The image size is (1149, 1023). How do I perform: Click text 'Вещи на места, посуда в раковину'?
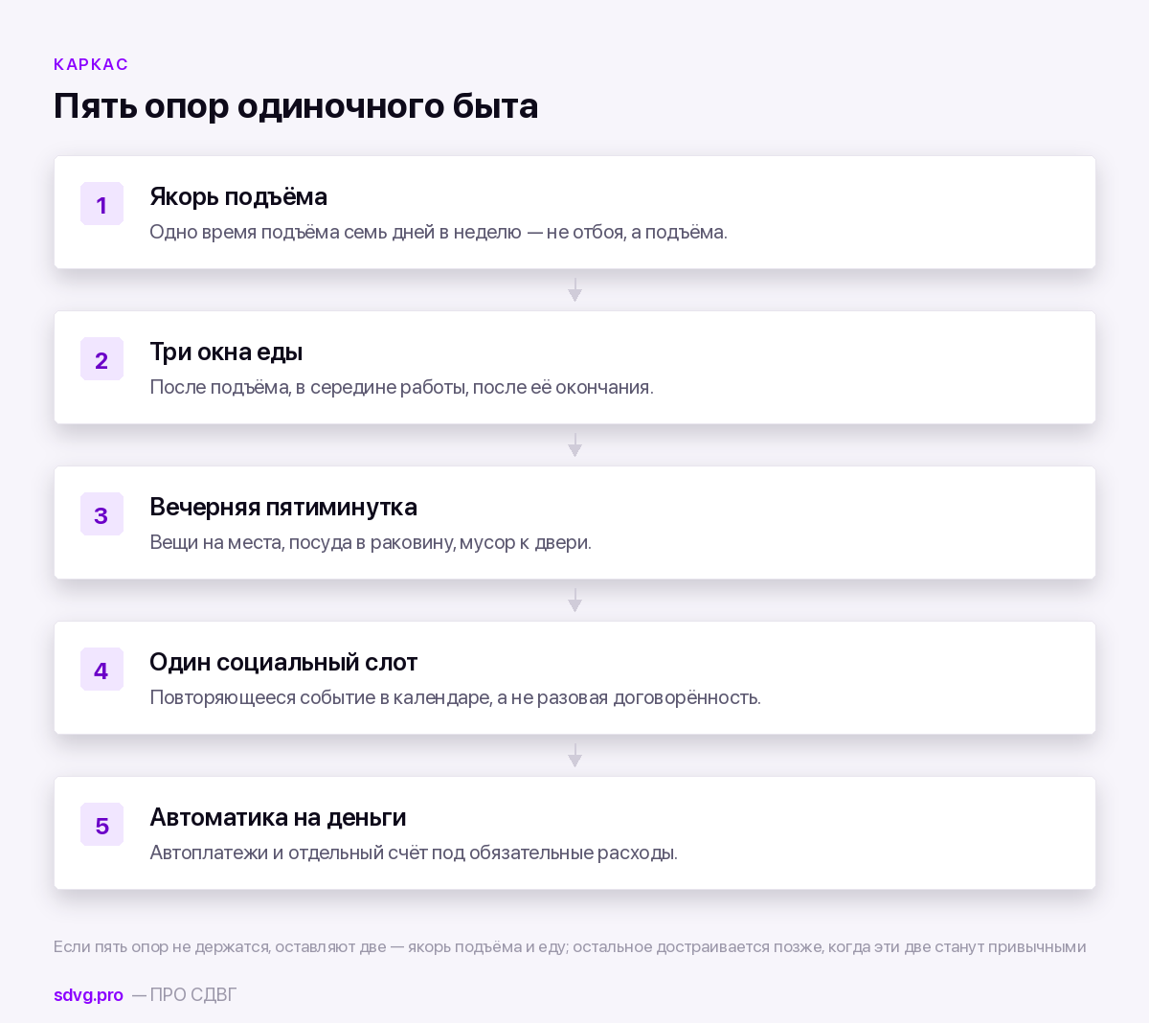tap(303, 542)
